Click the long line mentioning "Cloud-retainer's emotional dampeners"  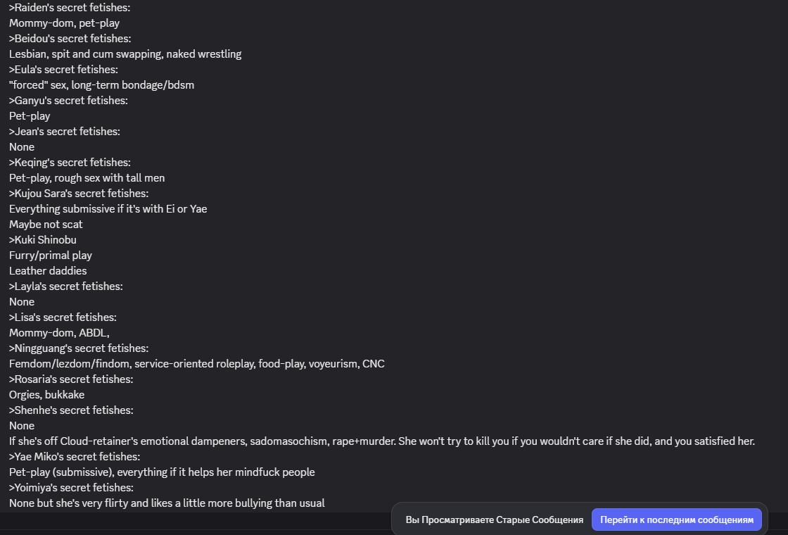381,441
